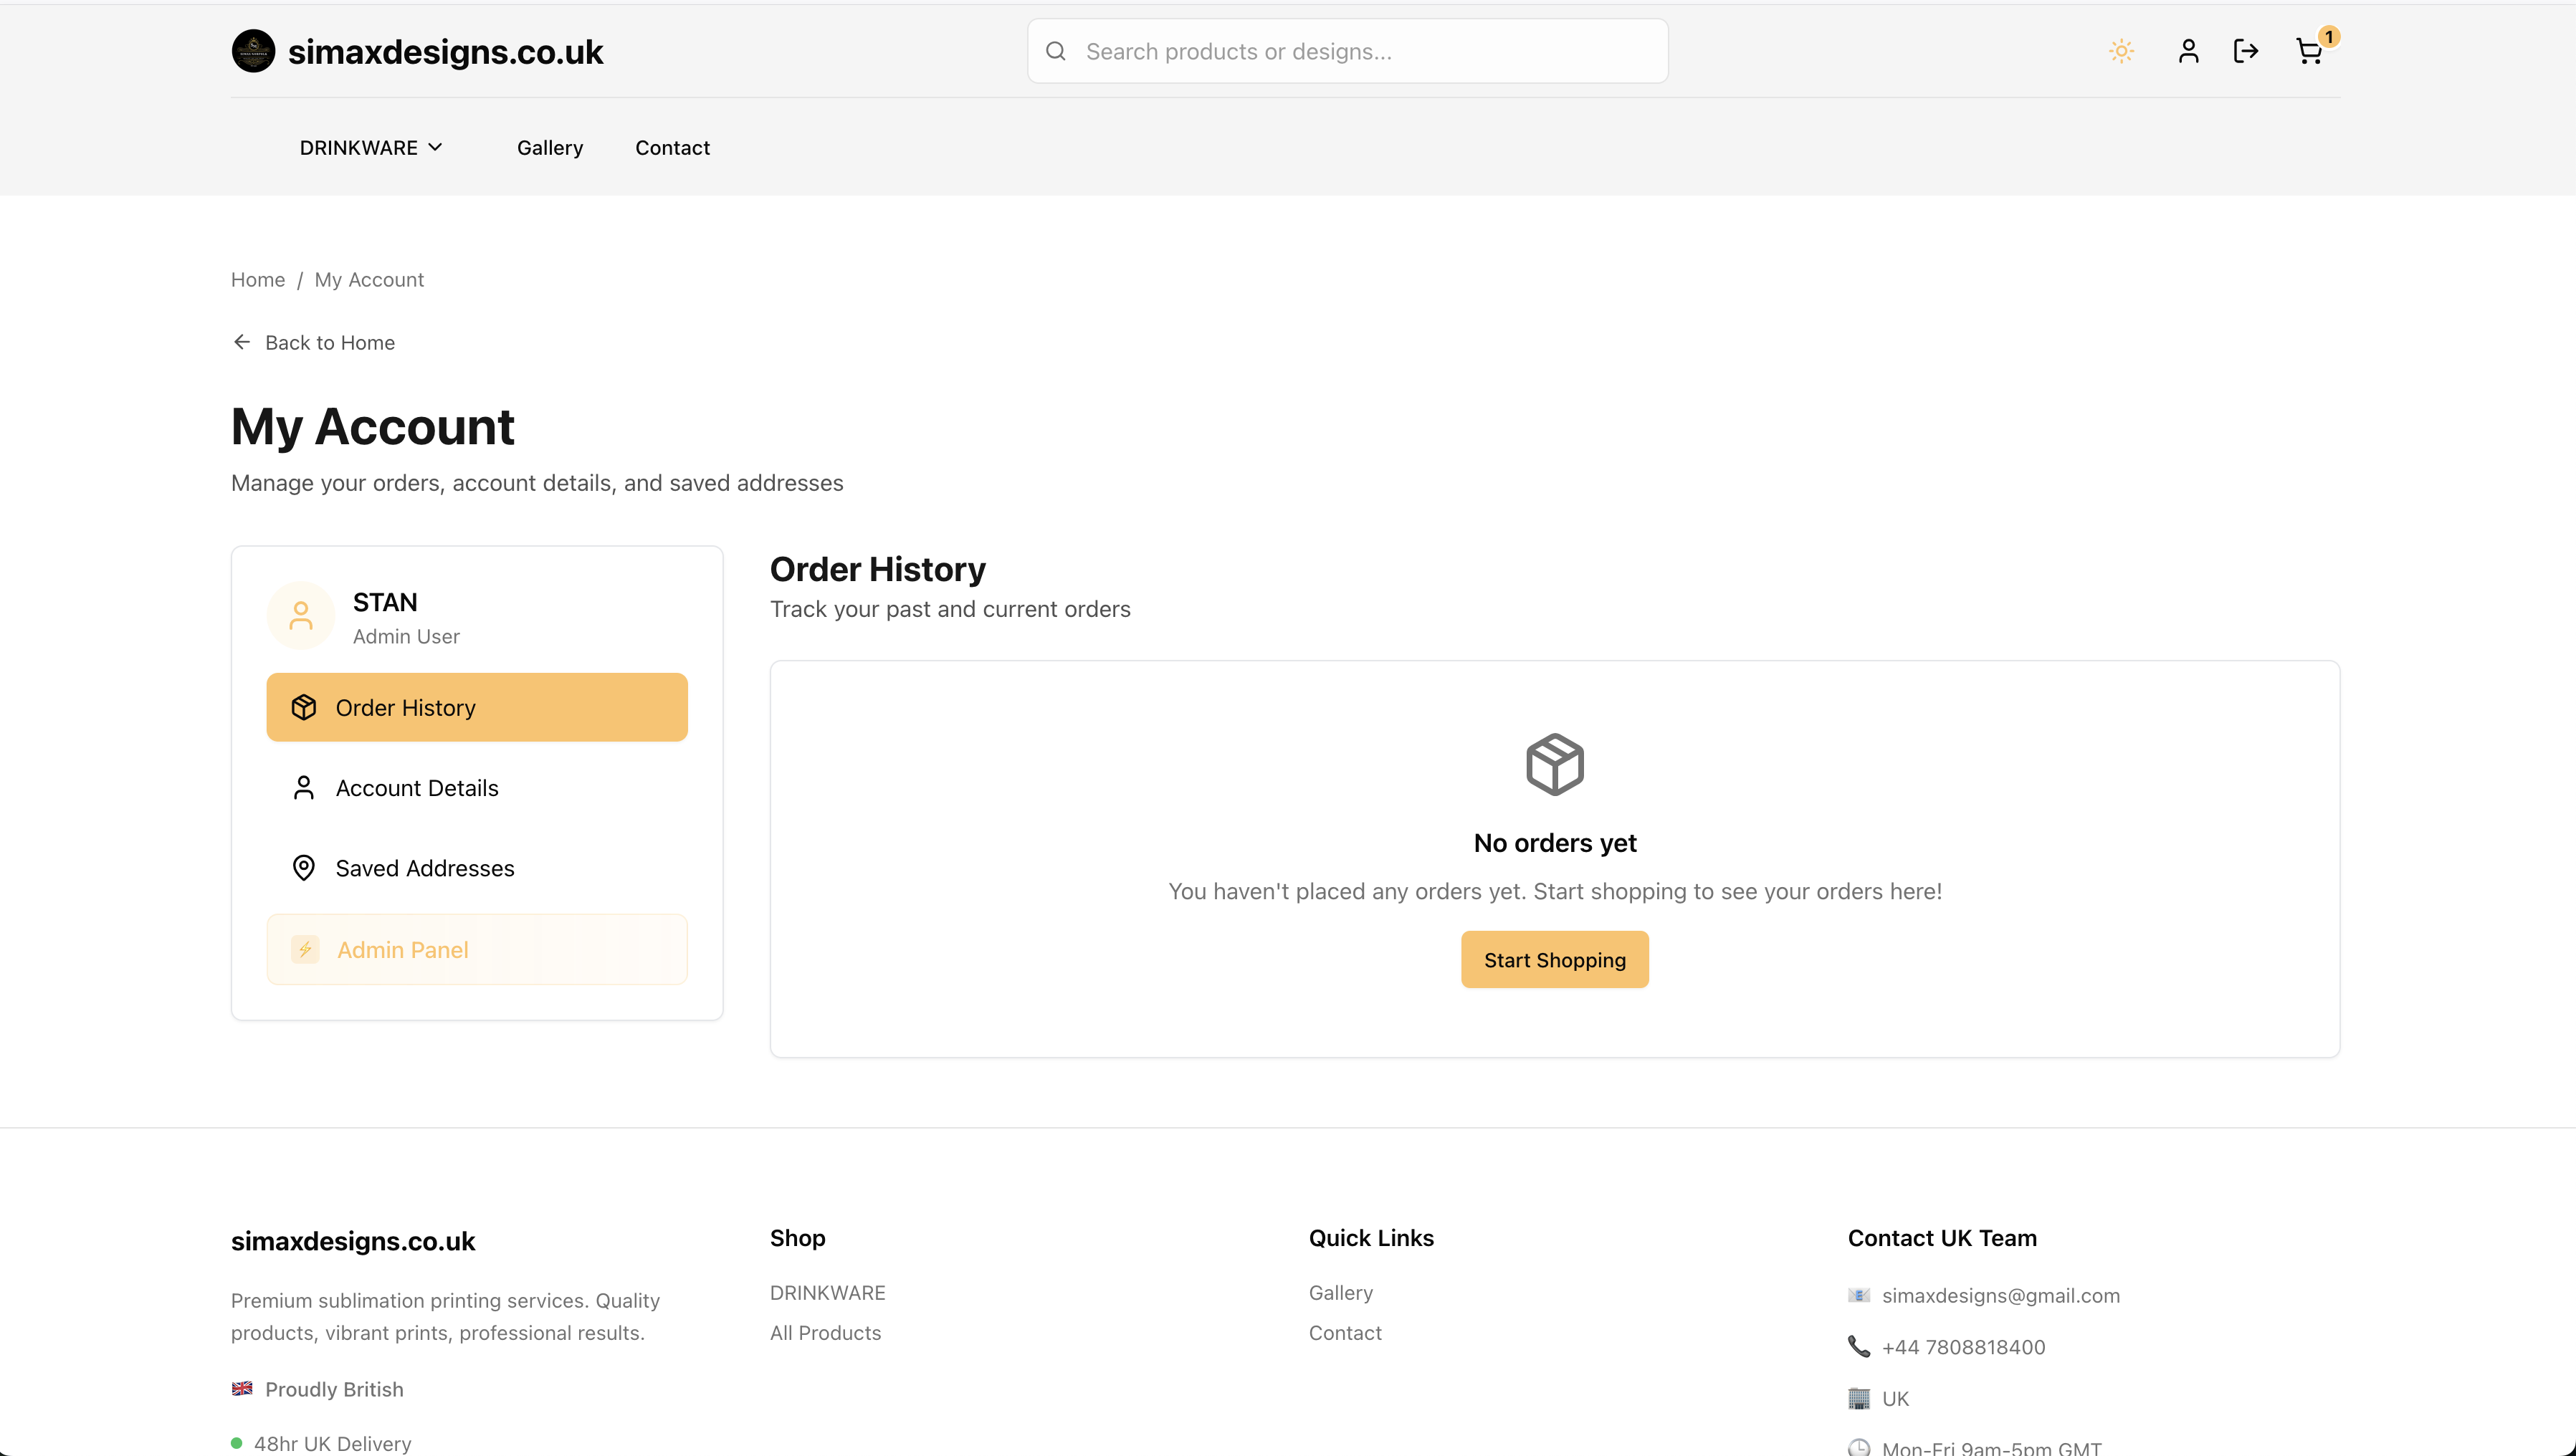Click the chevron next to DRINKWARE
The height and width of the screenshot is (1456, 2576).
pyautogui.click(x=435, y=147)
